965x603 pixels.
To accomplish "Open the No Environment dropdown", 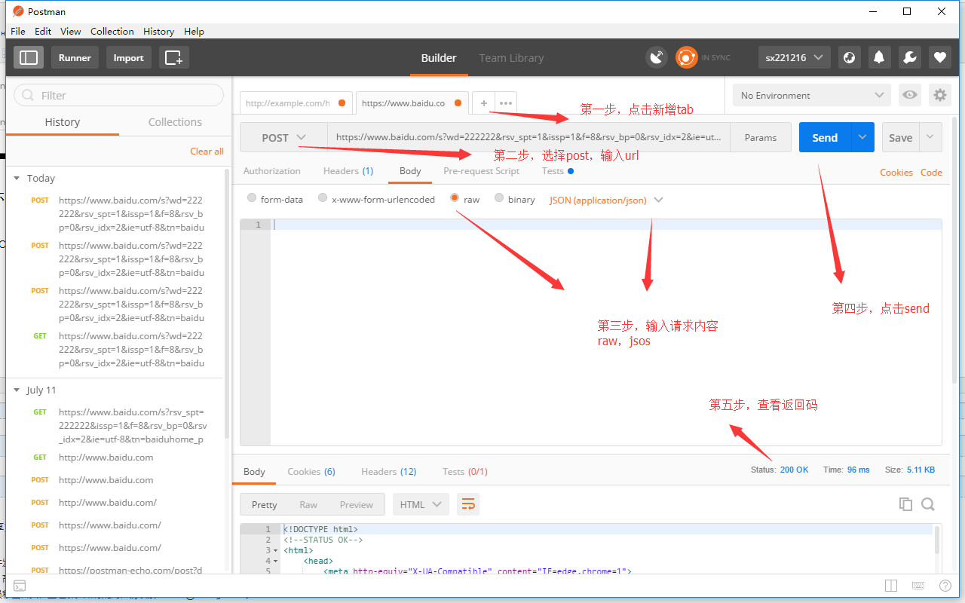I will [812, 95].
